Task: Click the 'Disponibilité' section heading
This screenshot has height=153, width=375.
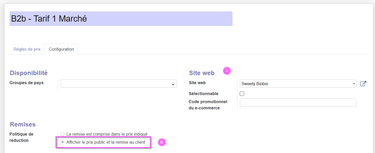Action: click(29, 73)
